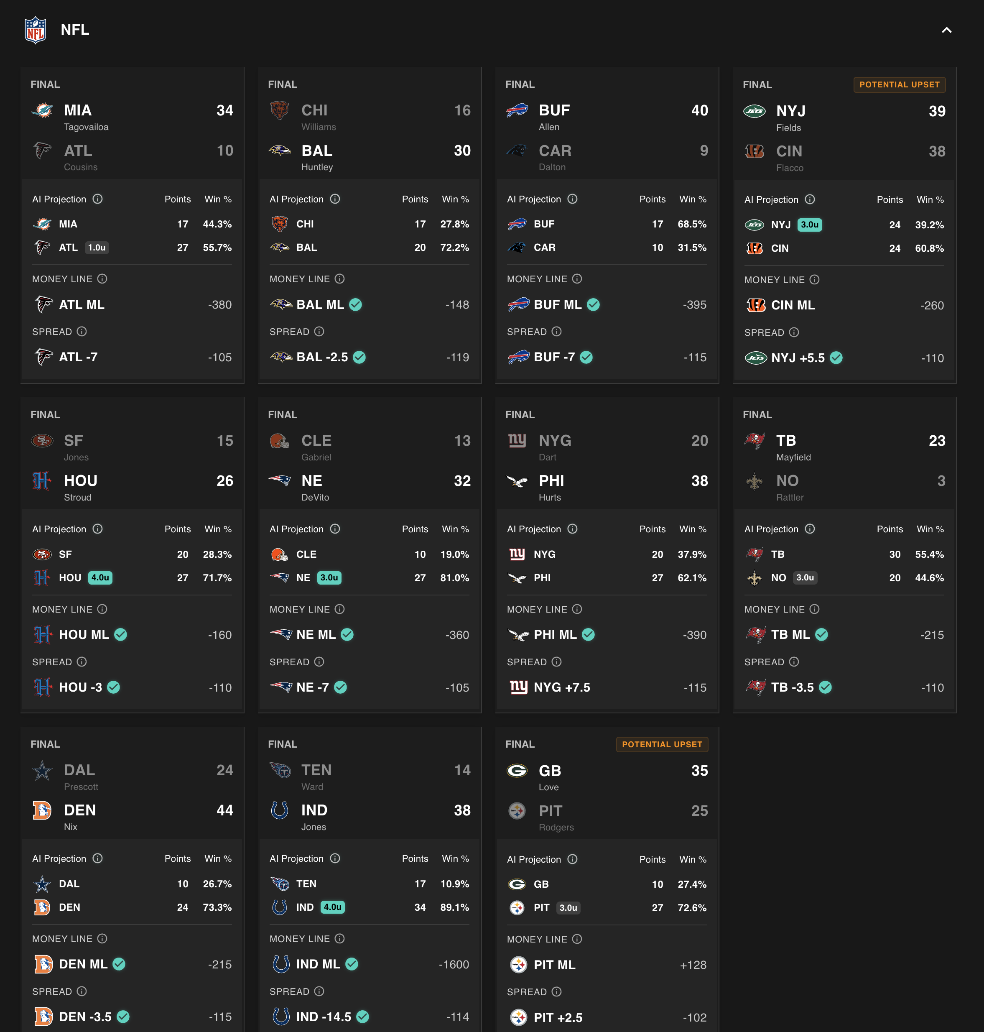Screen dimensions: 984x1032
Task: Click the NFL league logo
Action: (x=35, y=30)
